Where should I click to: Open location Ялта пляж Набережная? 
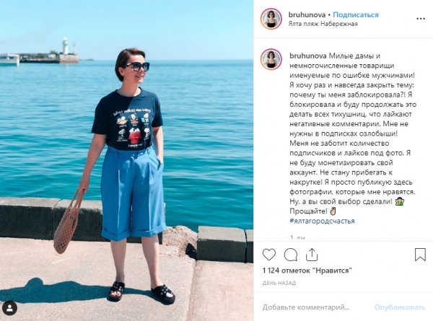click(323, 24)
